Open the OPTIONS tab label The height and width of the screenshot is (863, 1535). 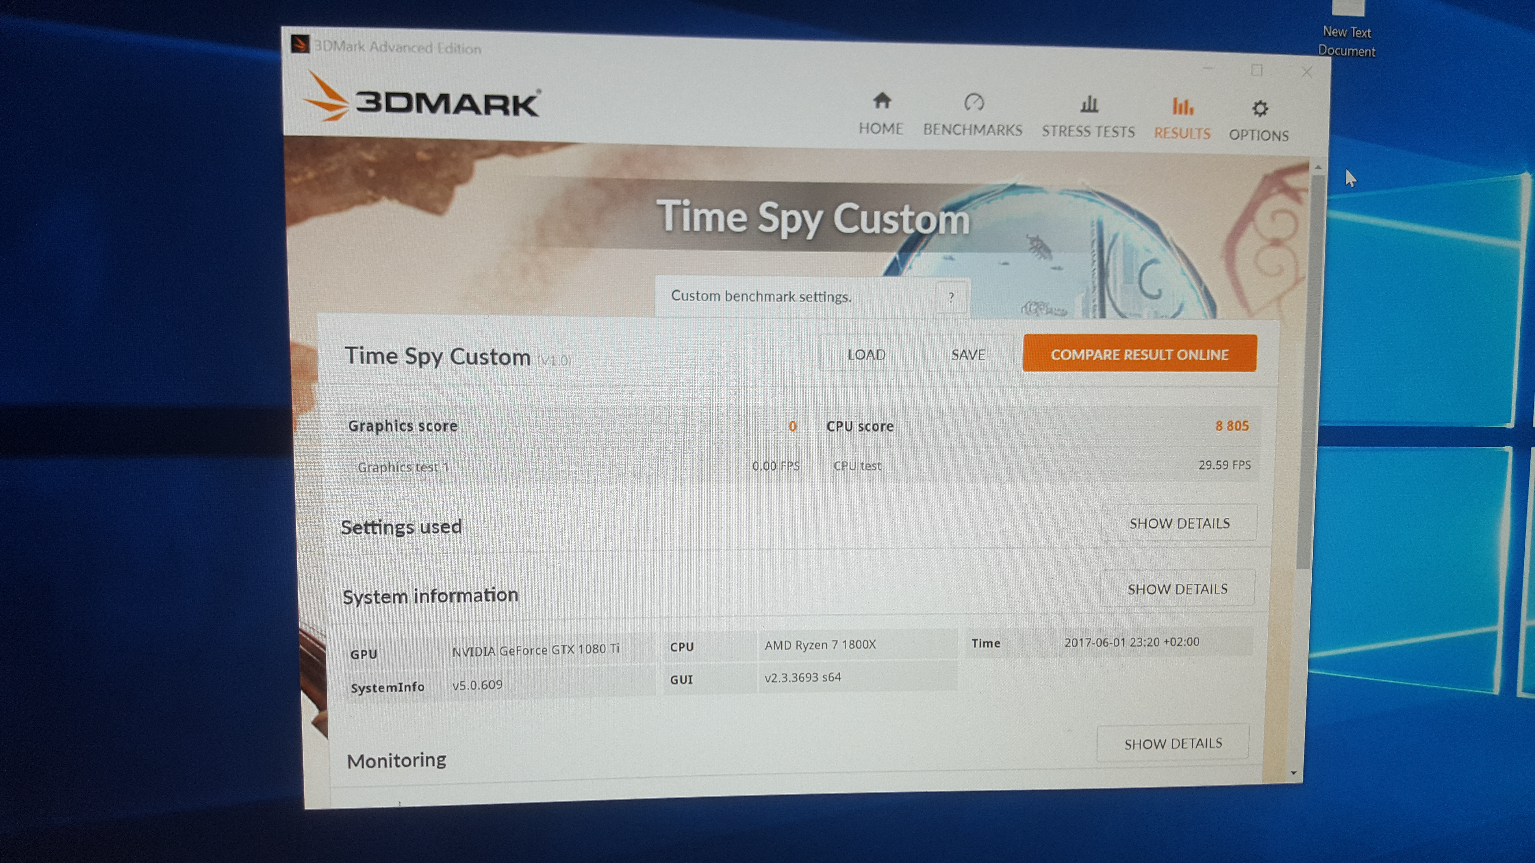point(1258,135)
